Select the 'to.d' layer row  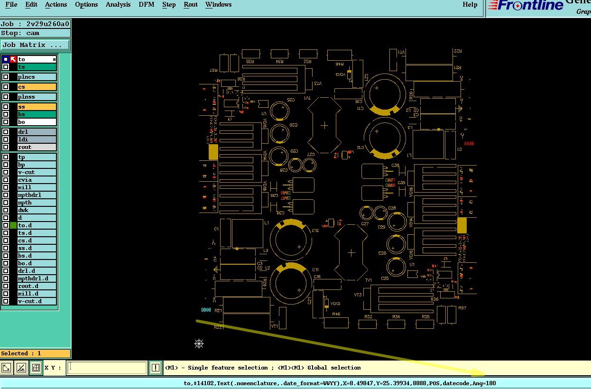coord(37,225)
